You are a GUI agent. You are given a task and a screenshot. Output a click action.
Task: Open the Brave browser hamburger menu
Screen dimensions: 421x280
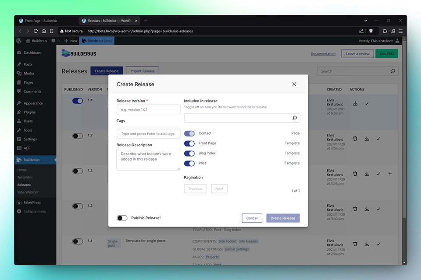pyautogui.click(x=400, y=31)
